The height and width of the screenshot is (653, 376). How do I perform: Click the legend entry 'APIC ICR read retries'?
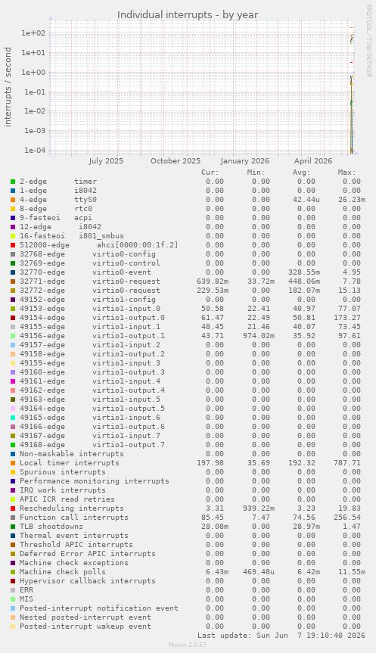click(67, 499)
